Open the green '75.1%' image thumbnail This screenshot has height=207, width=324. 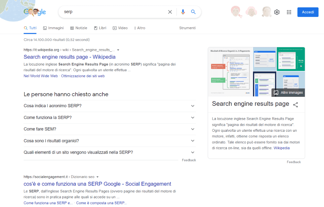coord(291,59)
